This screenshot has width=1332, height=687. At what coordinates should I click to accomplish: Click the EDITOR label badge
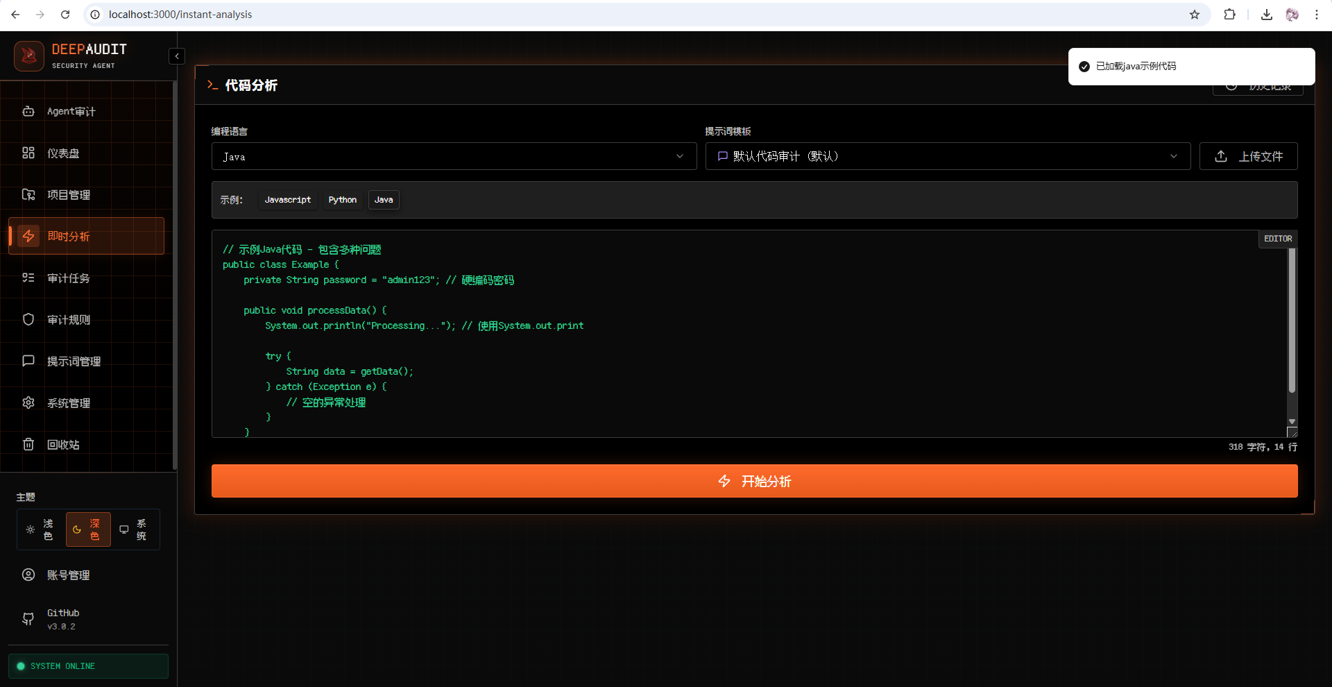[x=1278, y=239]
